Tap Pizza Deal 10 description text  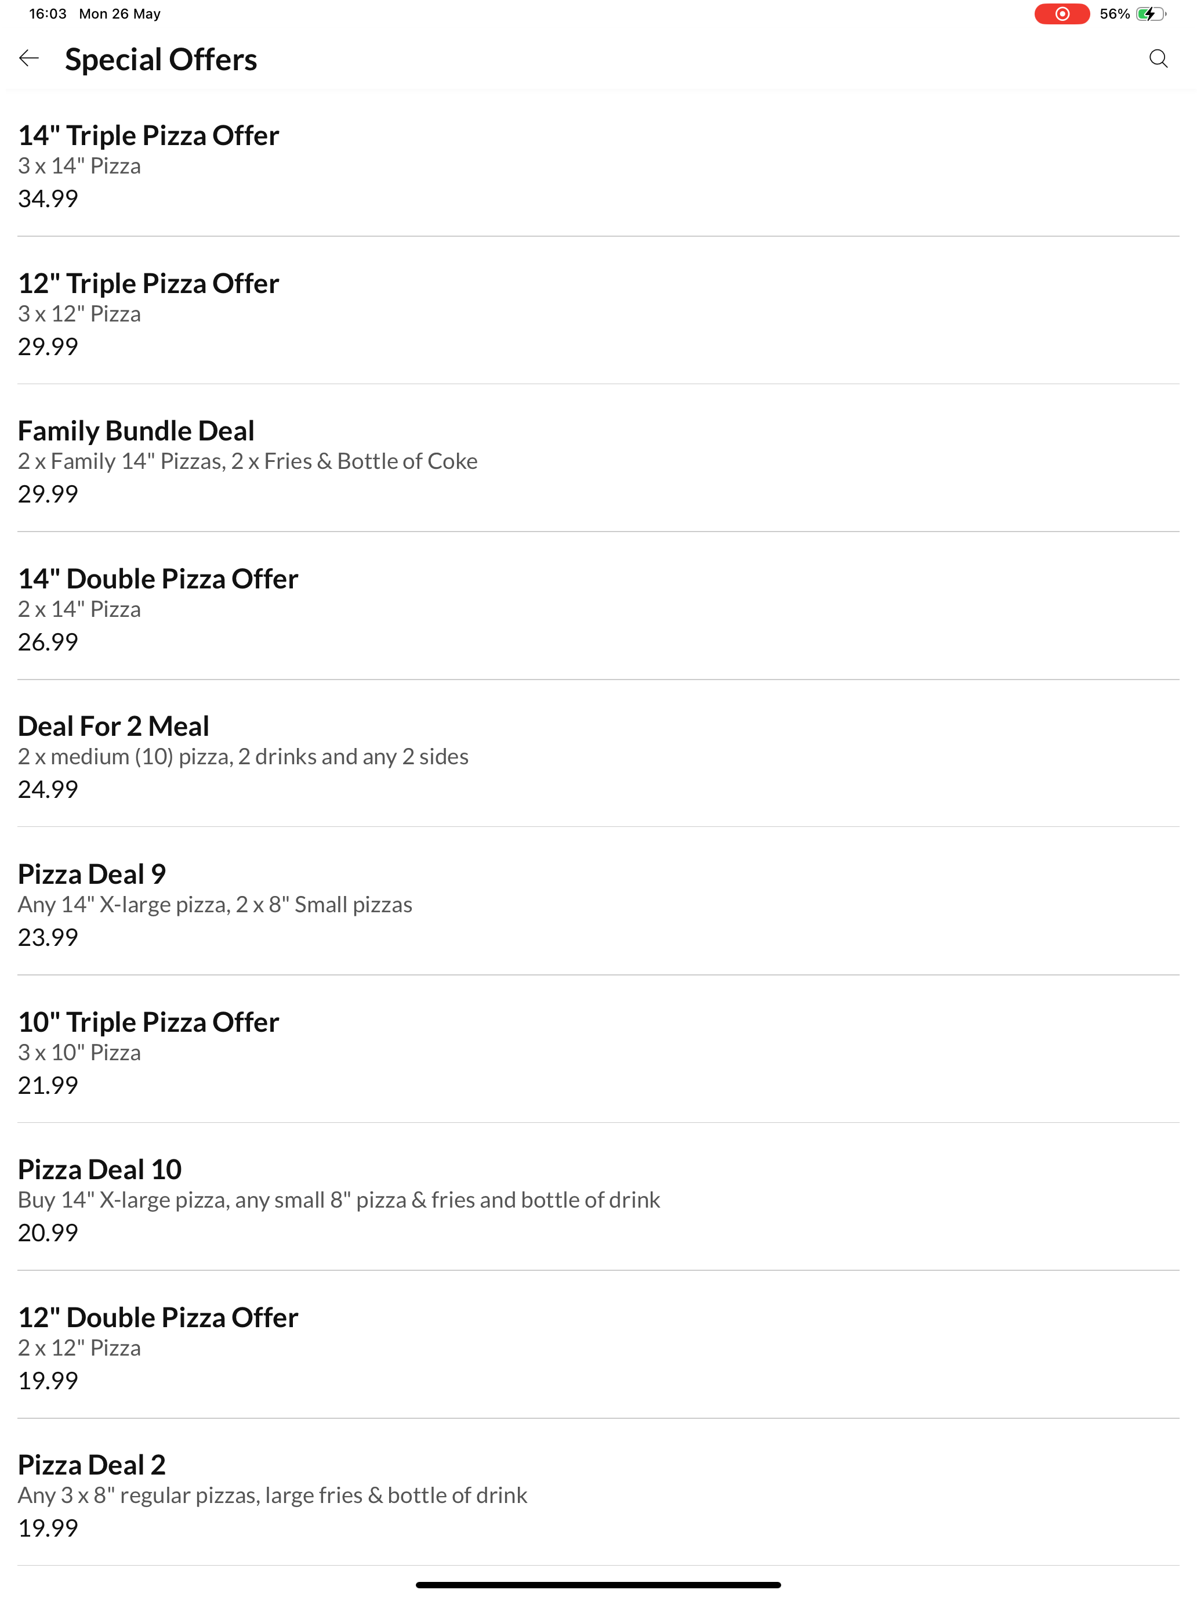[x=338, y=1200]
